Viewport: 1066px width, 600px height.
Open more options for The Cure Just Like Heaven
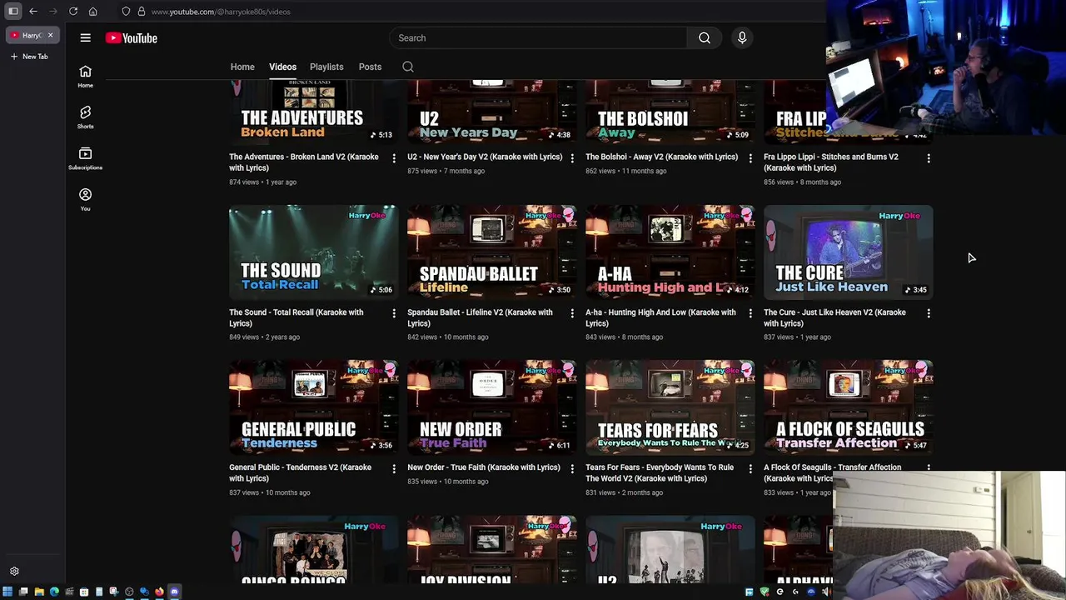929,313
